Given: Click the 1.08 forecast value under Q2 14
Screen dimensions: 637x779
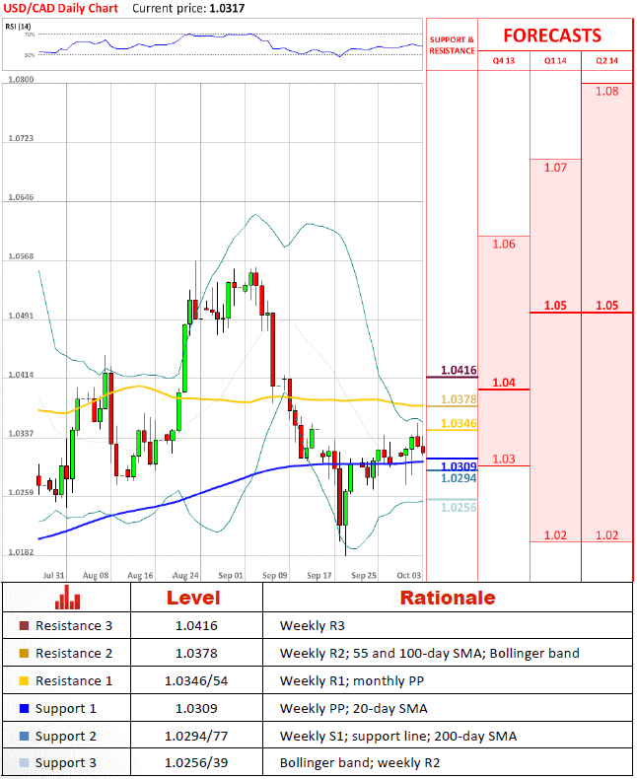Looking at the screenshot, I should [606, 92].
